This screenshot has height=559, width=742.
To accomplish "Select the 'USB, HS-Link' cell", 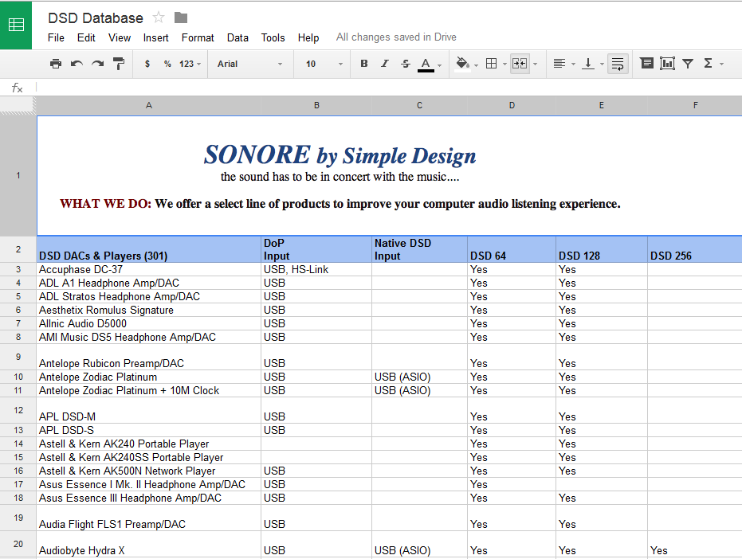I will [x=316, y=270].
